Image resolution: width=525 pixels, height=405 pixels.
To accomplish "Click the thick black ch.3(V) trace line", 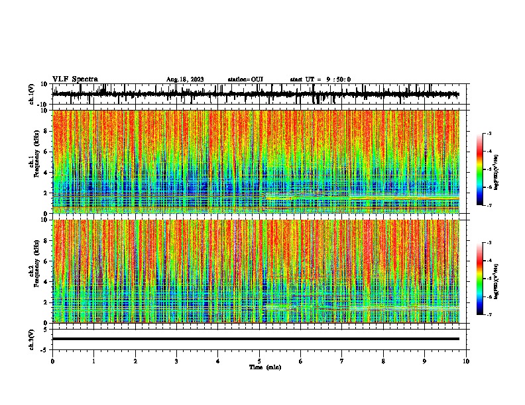I will point(256,339).
